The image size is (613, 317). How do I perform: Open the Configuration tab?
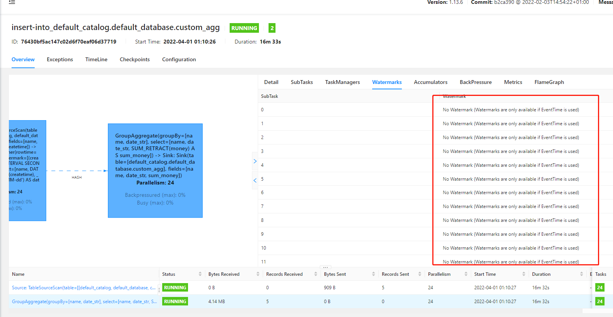click(x=179, y=59)
